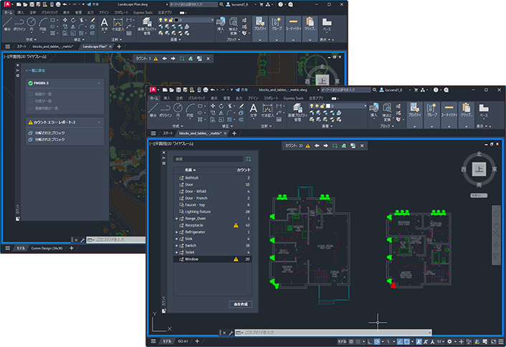Click the Circle tool in Landscape Plan window
The width and height of the screenshot is (506, 347).
(32, 24)
